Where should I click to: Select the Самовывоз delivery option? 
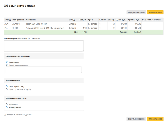click(x=7, y=62)
